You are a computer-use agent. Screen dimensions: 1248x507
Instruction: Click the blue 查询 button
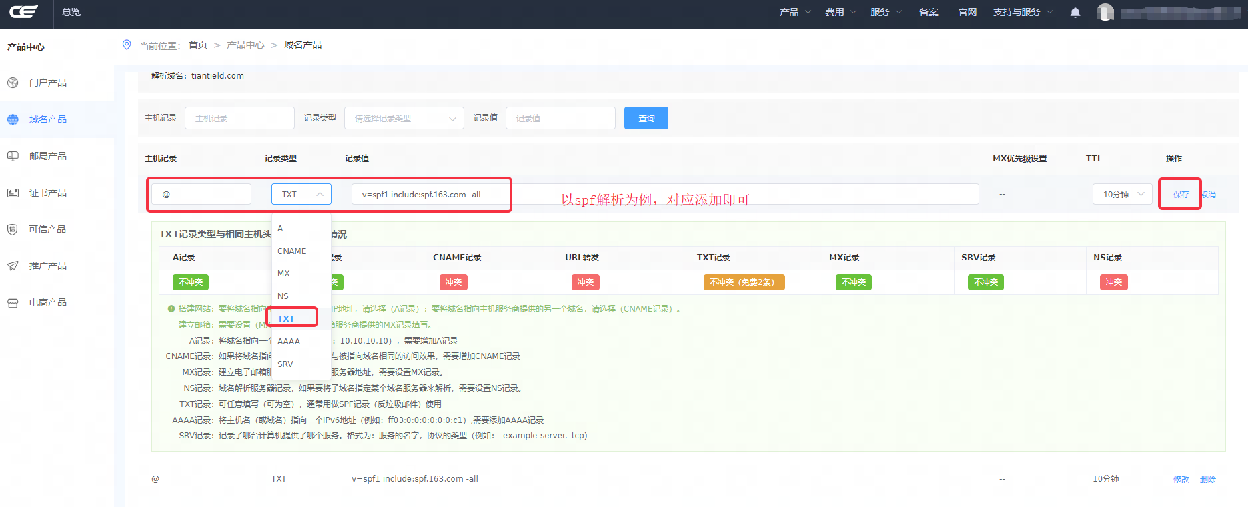[646, 118]
